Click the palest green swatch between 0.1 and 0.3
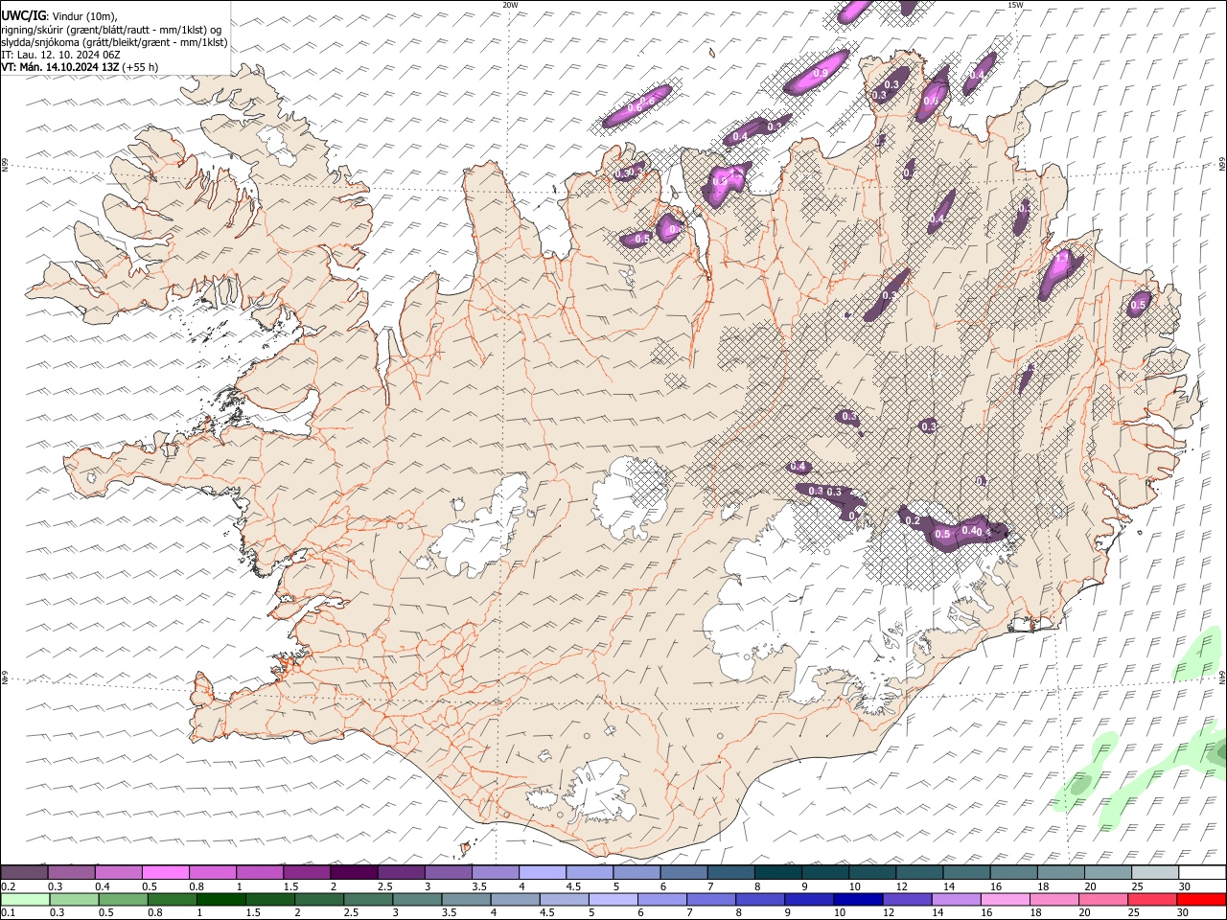 25,899
